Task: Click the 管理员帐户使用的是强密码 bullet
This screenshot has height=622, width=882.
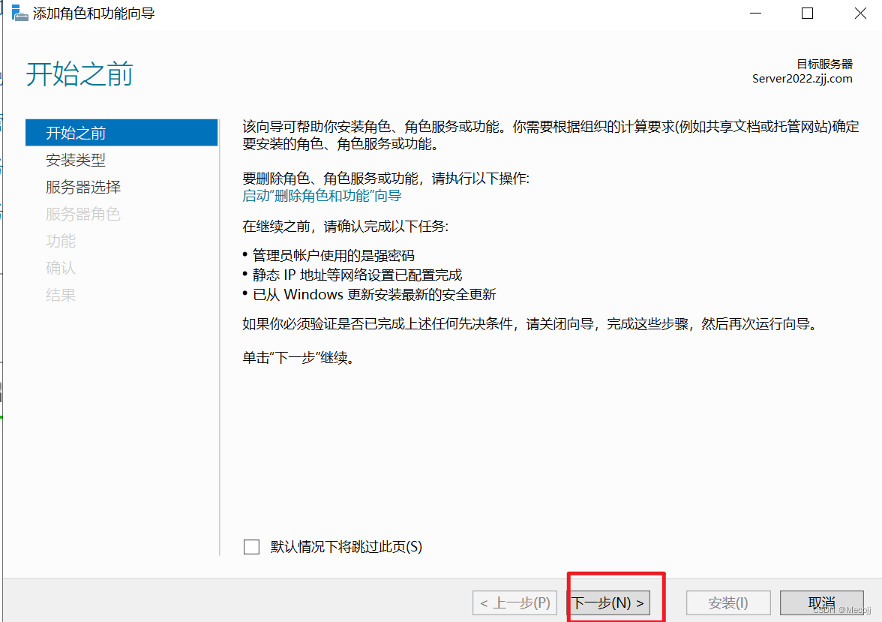Action: click(334, 256)
